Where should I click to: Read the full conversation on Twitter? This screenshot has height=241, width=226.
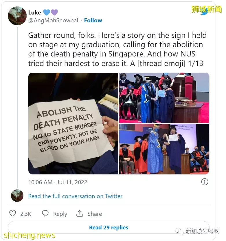coord(76,196)
